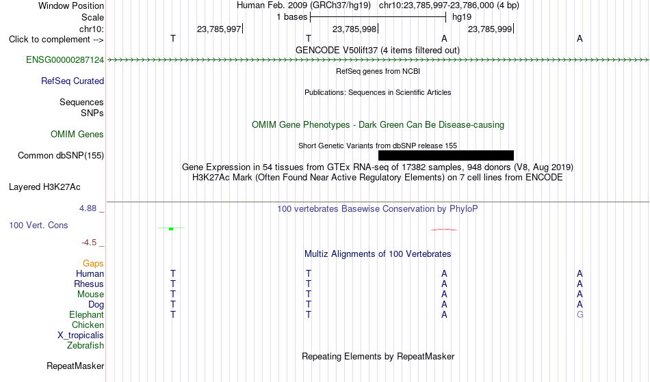
Task: Click the Elephant G base
Action: 580,315
